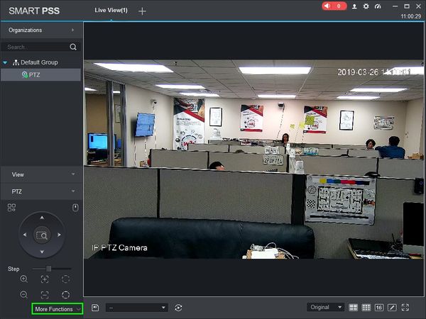Click the zoom in magnifier icon
The image size is (426, 319).
(24, 279)
